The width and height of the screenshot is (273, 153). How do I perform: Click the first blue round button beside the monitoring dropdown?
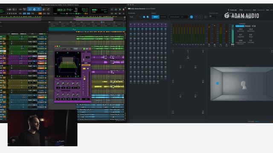(x=144, y=17)
